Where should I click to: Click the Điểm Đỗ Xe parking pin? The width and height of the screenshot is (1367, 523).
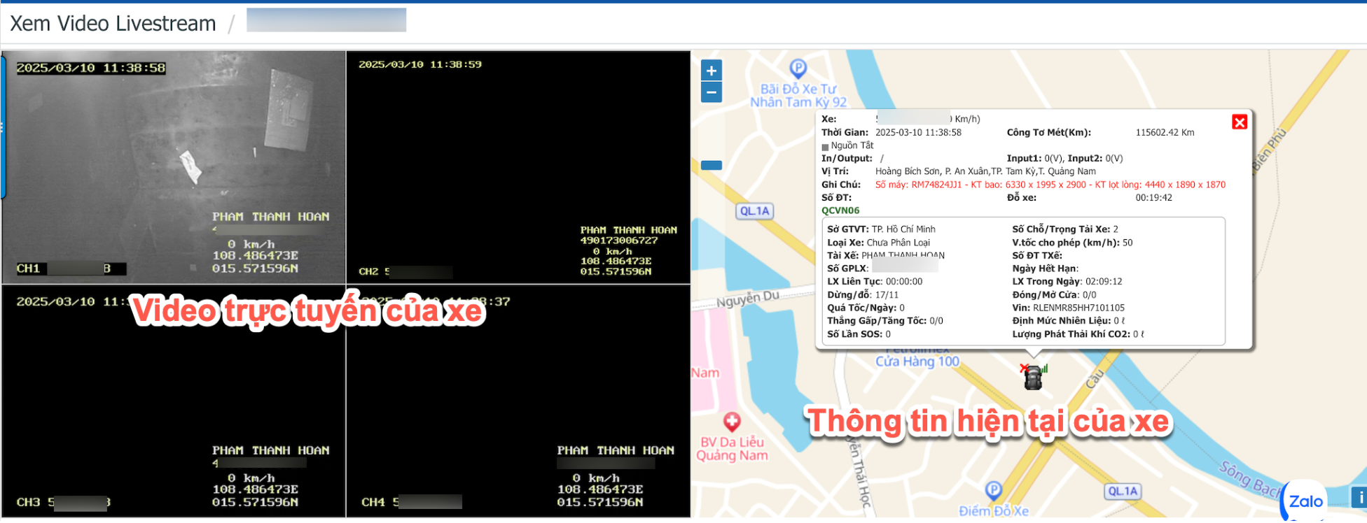pyautogui.click(x=993, y=490)
